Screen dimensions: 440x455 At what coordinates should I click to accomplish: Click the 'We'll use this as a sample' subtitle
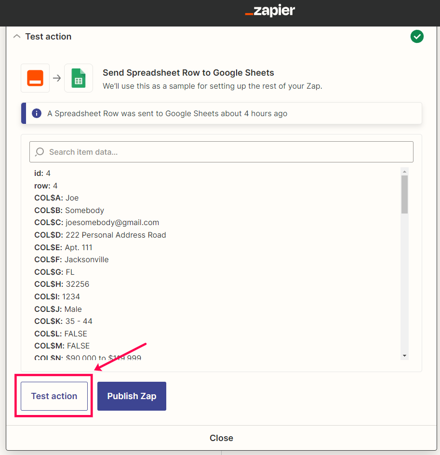213,86
